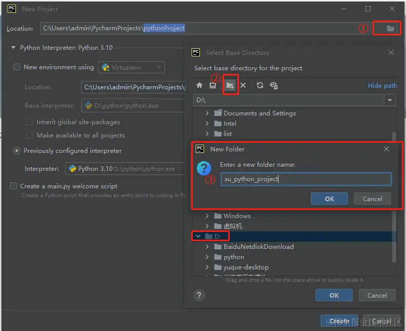Open the D:\ path history dropdown

pos(390,100)
